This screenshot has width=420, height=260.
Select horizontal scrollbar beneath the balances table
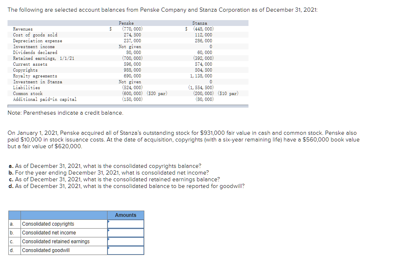pyautogui.click(x=128, y=106)
